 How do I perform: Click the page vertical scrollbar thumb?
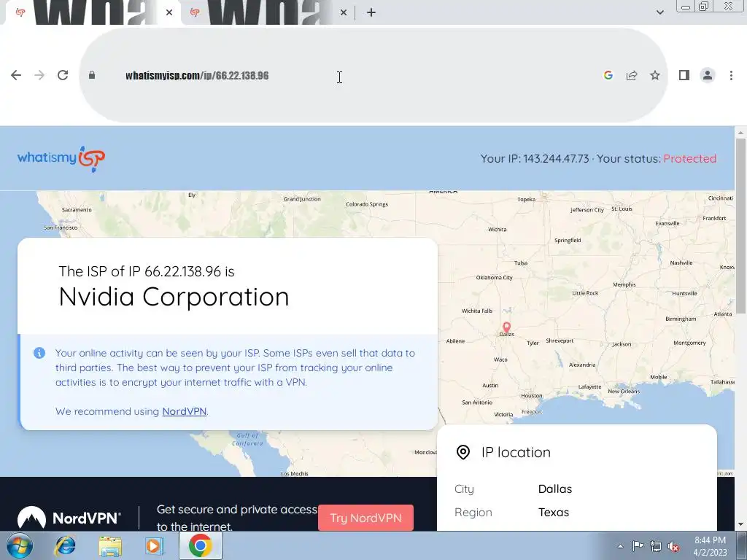tap(740, 226)
